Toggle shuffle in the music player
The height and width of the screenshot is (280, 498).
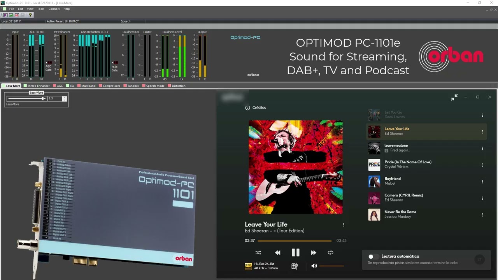(258, 252)
